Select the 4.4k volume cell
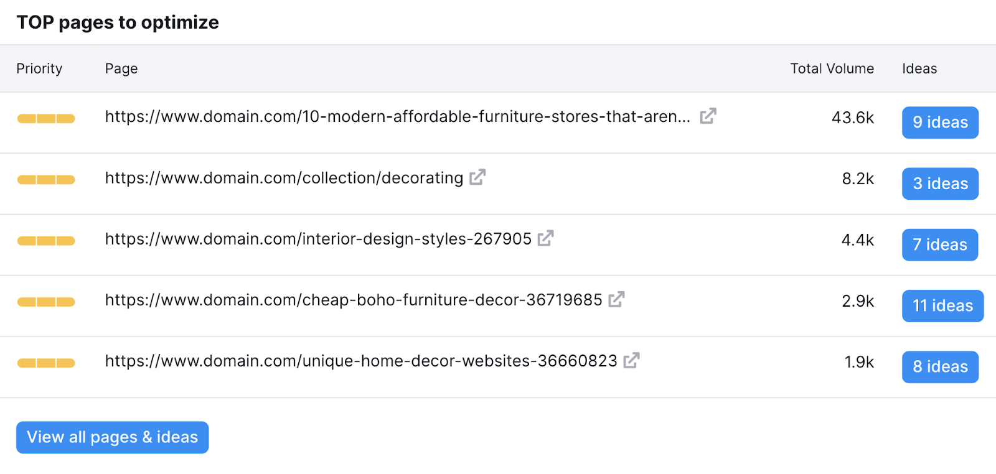This screenshot has width=996, height=474. (858, 239)
